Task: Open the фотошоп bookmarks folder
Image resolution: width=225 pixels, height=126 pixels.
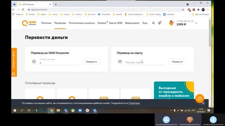Action: (x=90, y=14)
